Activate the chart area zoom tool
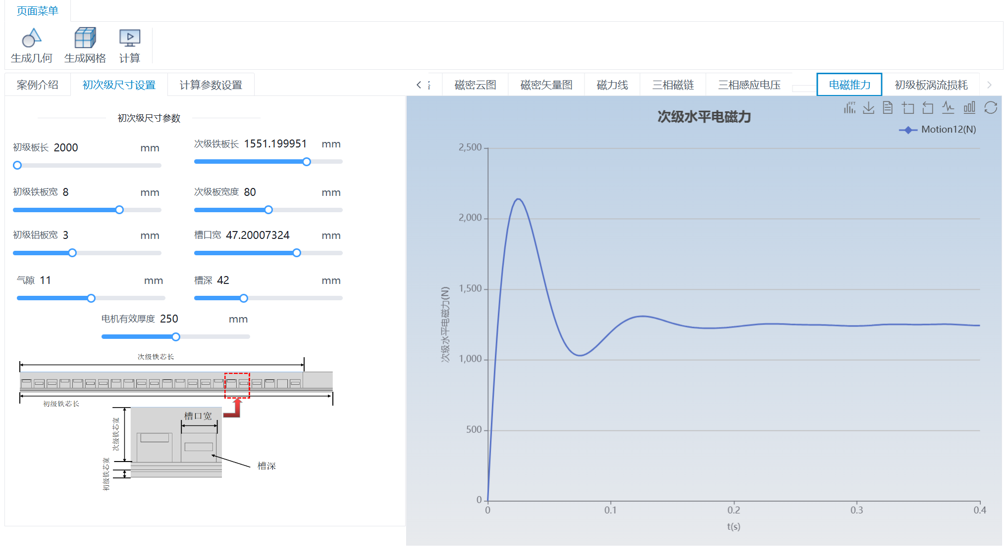The width and height of the screenshot is (1007, 557). (908, 108)
